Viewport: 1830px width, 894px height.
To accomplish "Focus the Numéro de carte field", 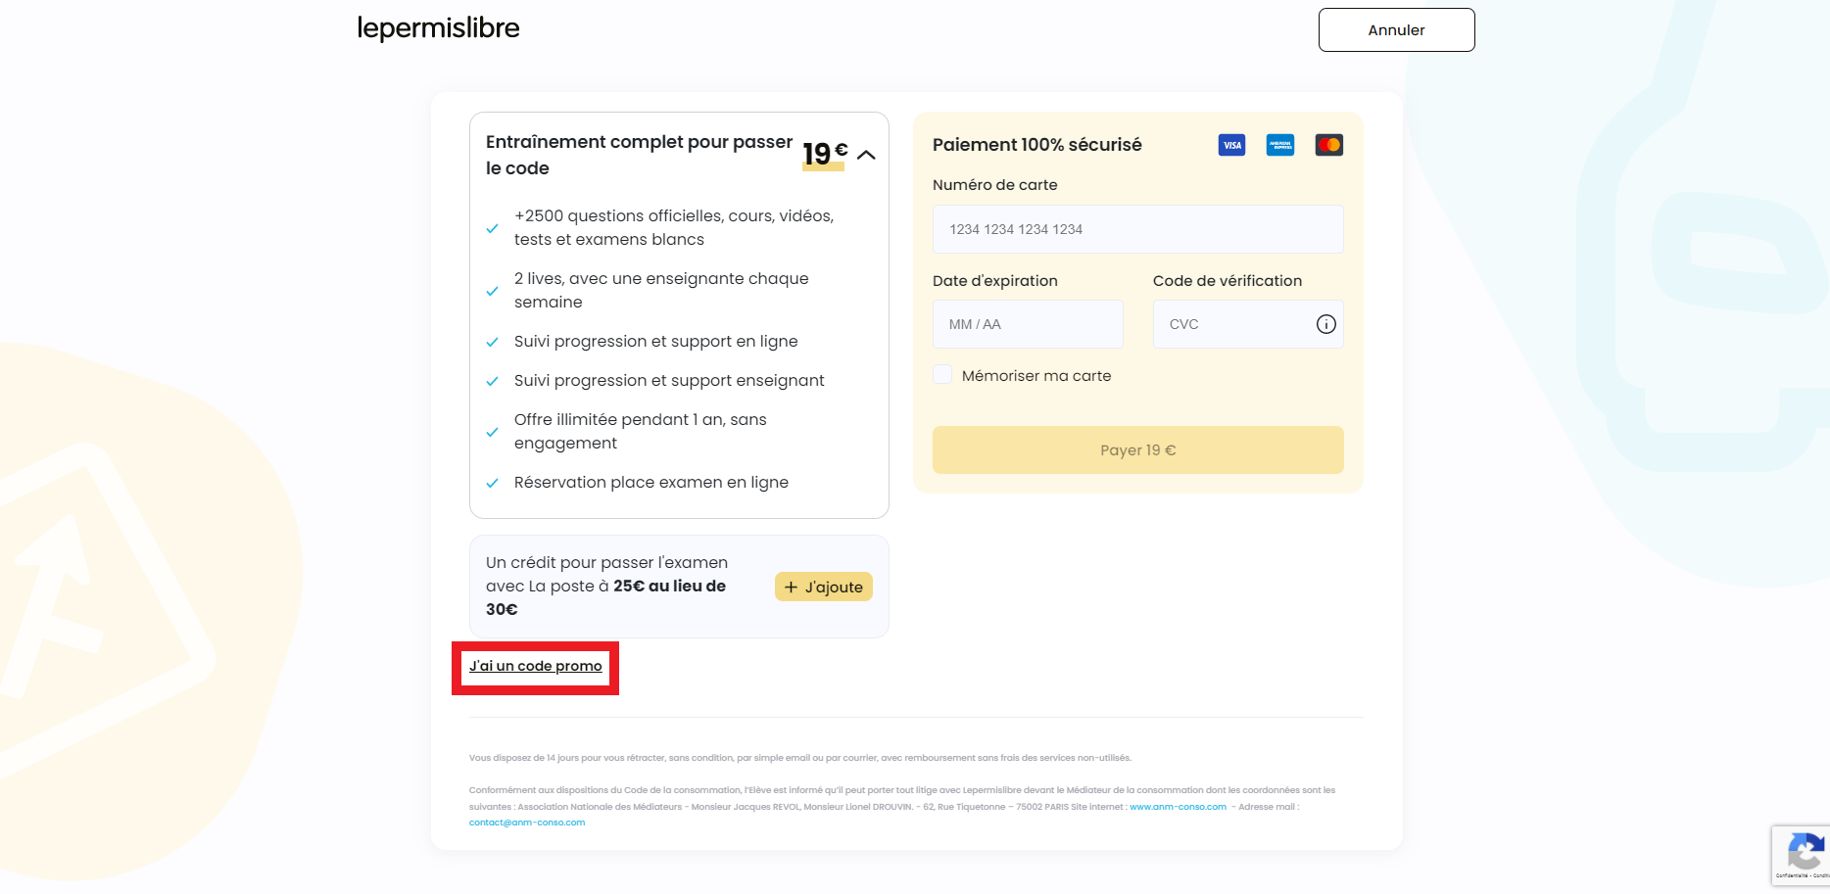I will (1138, 229).
